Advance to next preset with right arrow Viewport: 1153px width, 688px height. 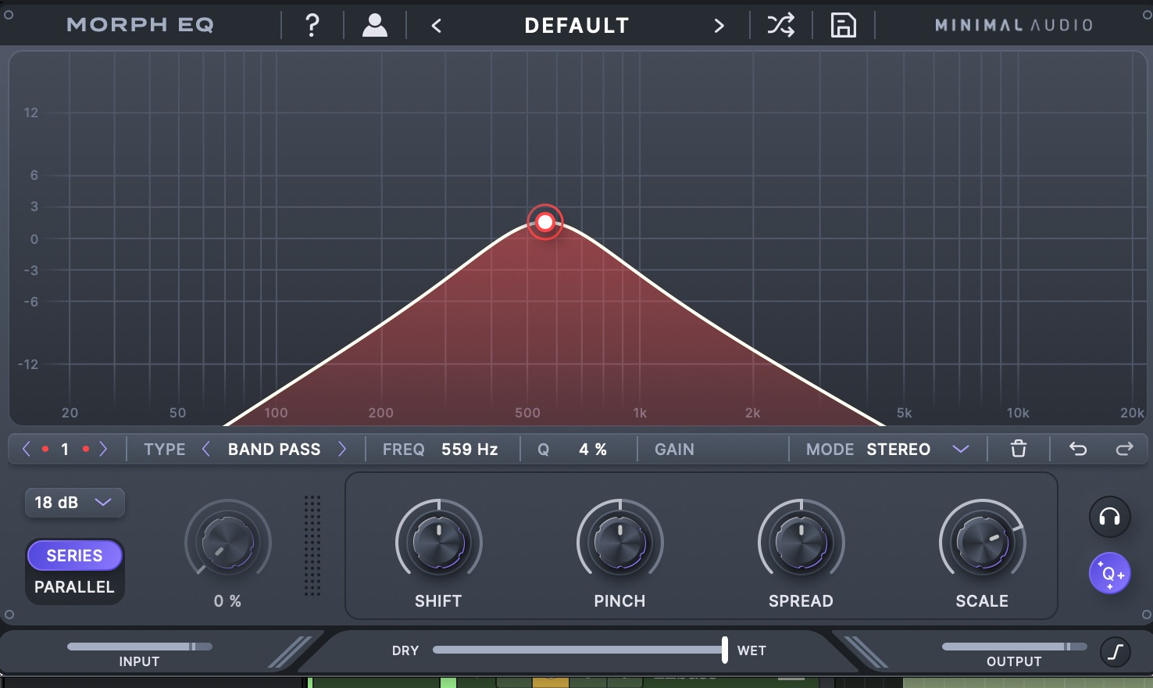coord(719,24)
